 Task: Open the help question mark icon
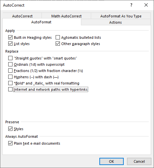coord(131,5)
